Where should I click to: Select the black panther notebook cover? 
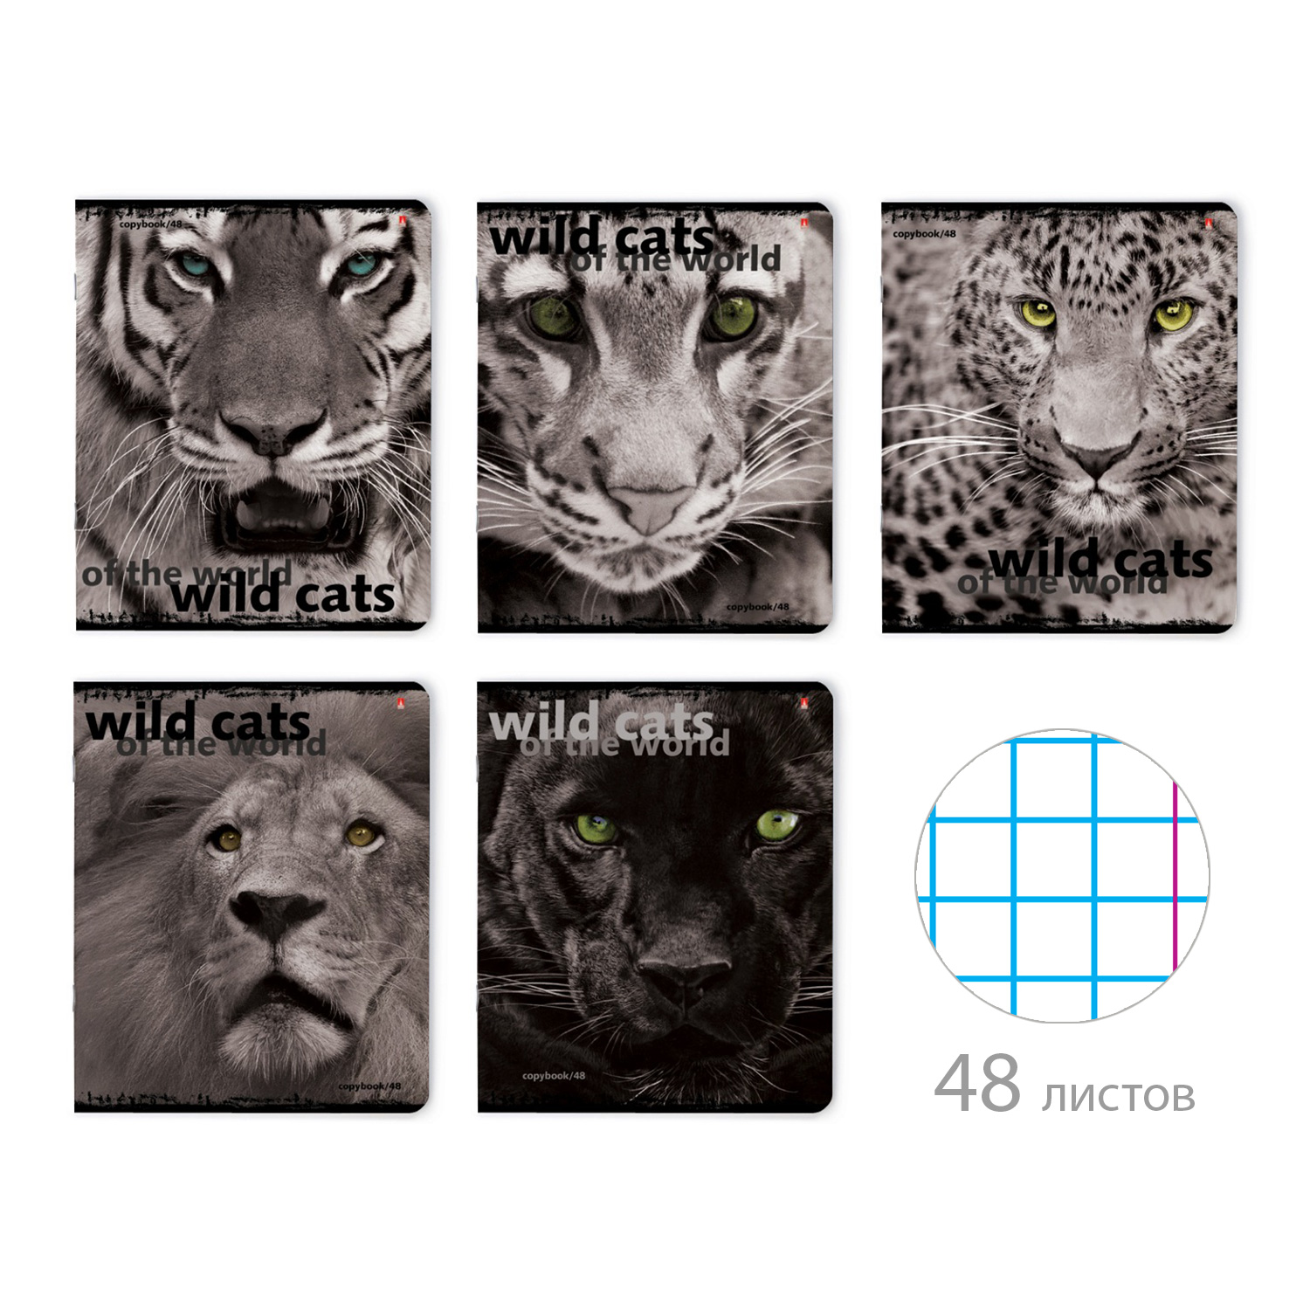[655, 897]
